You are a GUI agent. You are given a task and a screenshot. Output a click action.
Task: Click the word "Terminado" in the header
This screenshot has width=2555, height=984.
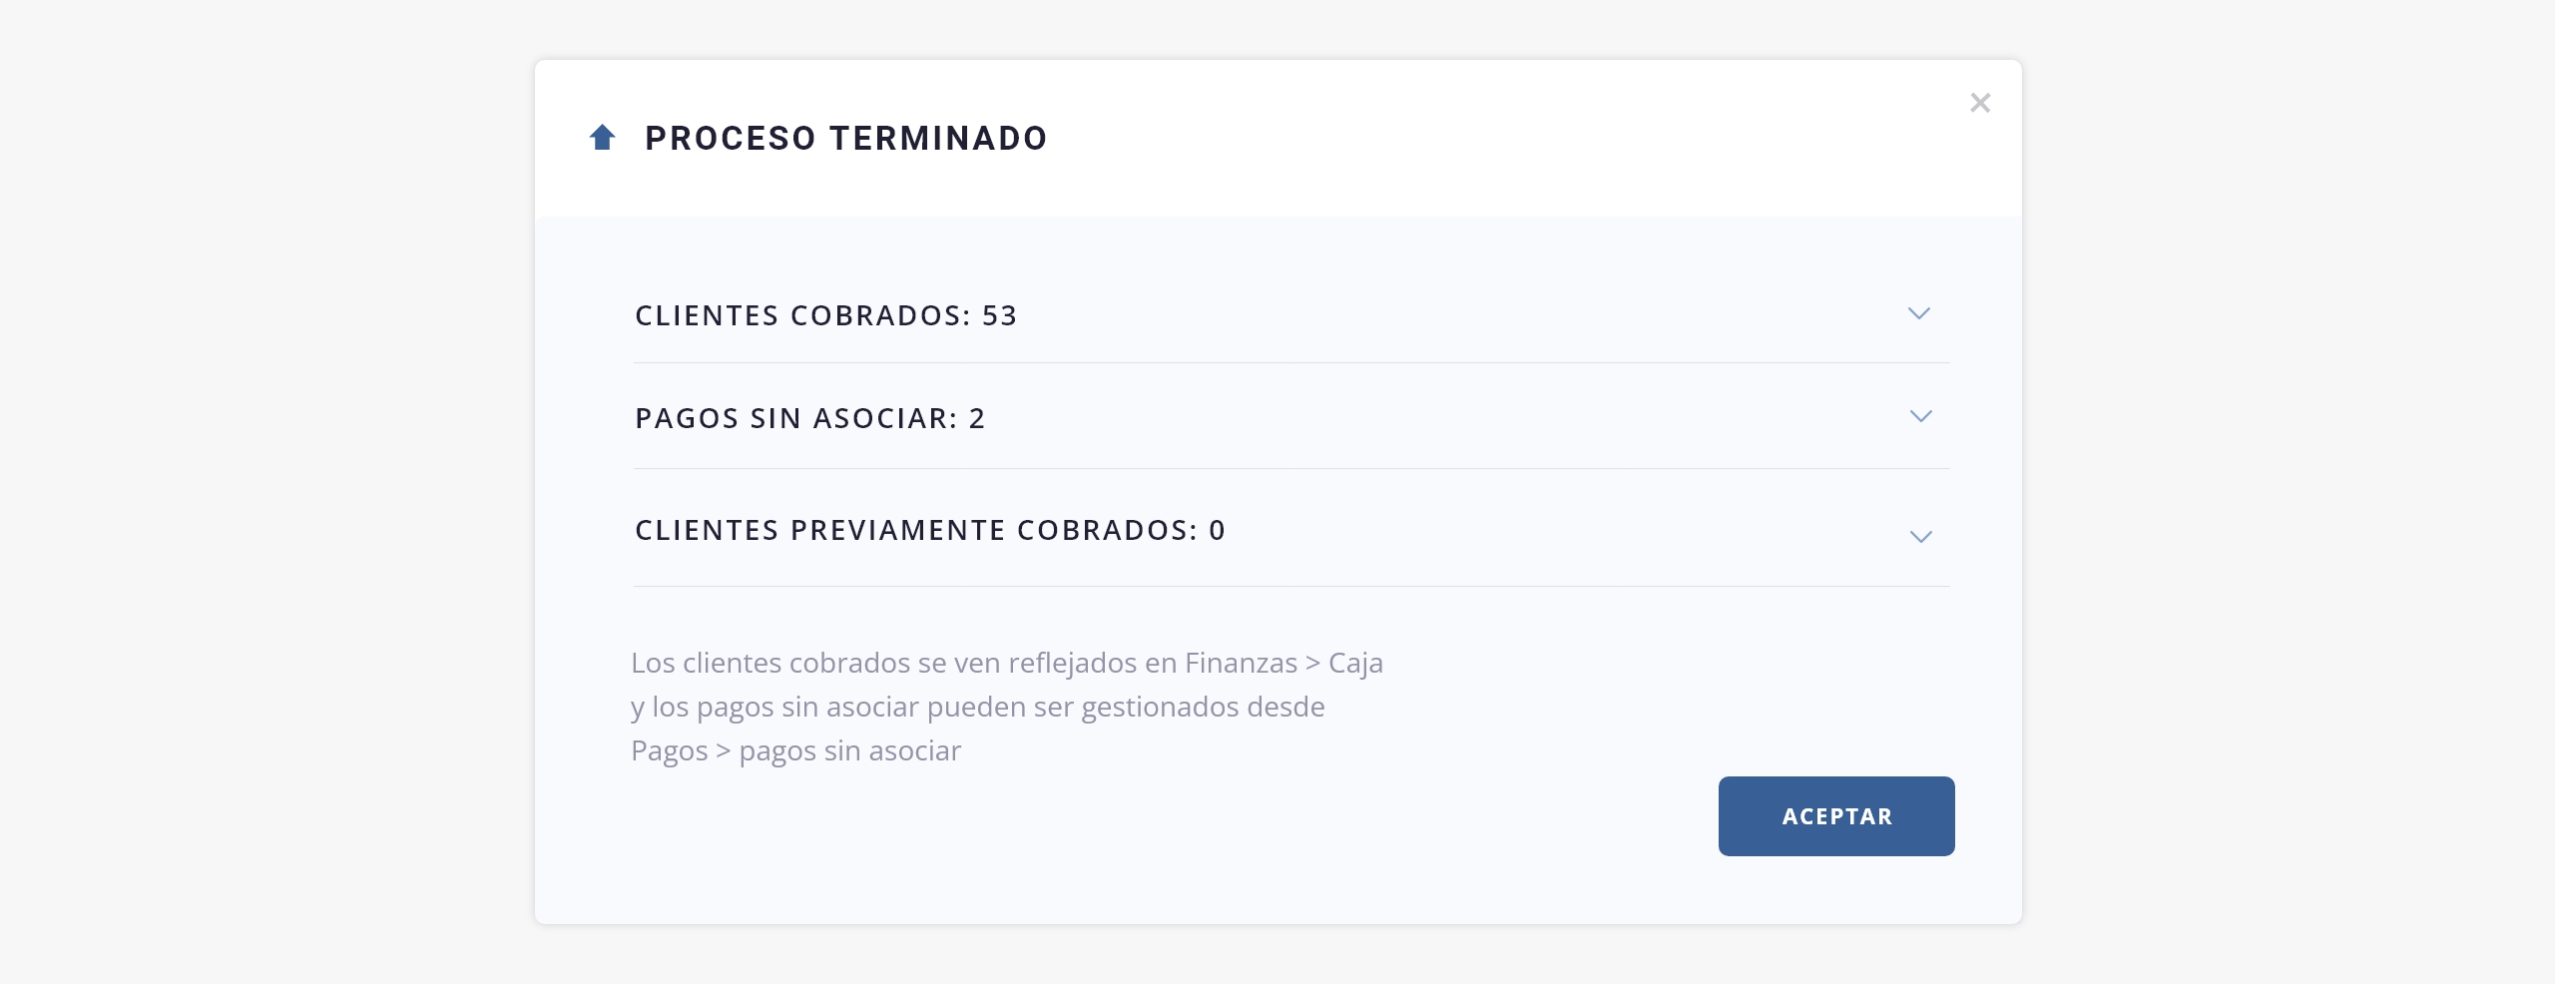[938, 138]
